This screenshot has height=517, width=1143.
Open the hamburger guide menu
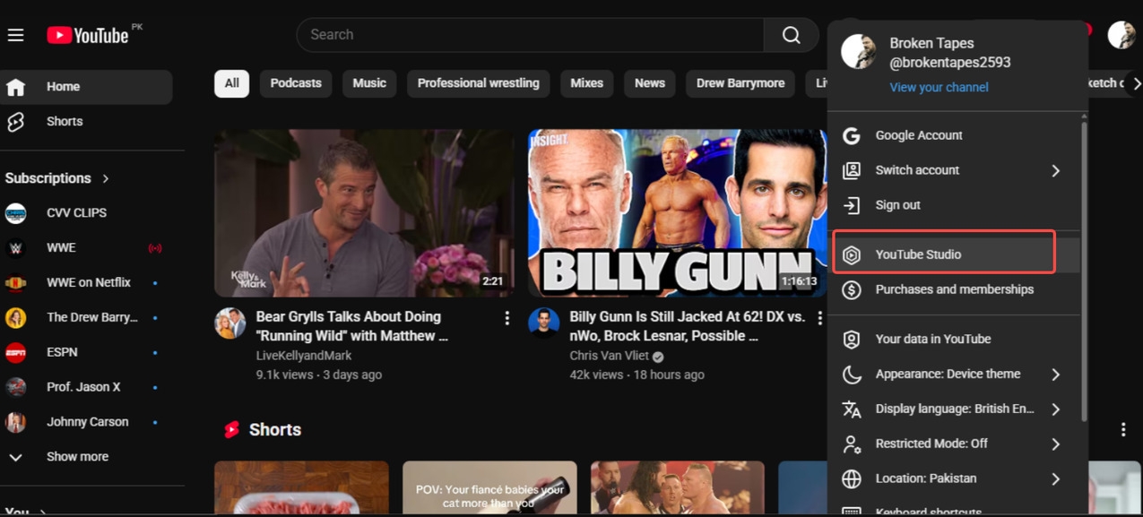15,35
